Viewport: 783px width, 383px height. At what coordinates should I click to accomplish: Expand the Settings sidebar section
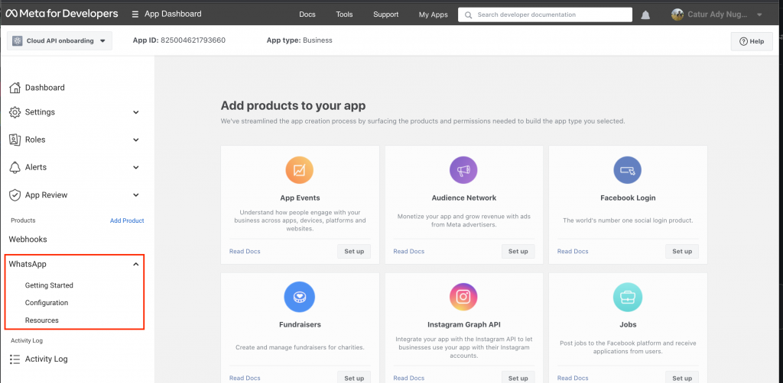135,112
